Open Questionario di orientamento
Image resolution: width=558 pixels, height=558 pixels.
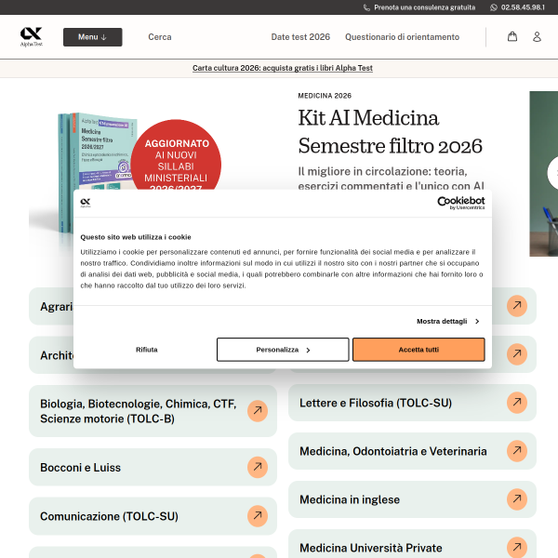point(402,37)
